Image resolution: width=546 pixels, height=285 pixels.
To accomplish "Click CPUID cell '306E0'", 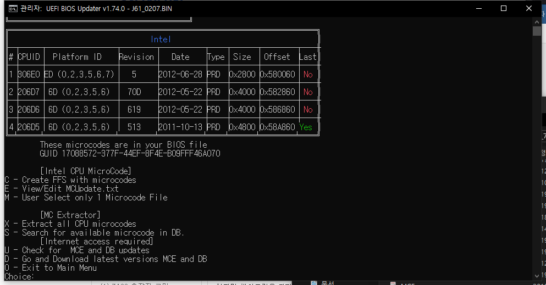I will pos(29,74).
